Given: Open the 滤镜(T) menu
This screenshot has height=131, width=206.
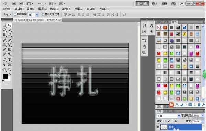Looking at the screenshot, I should [67, 9].
